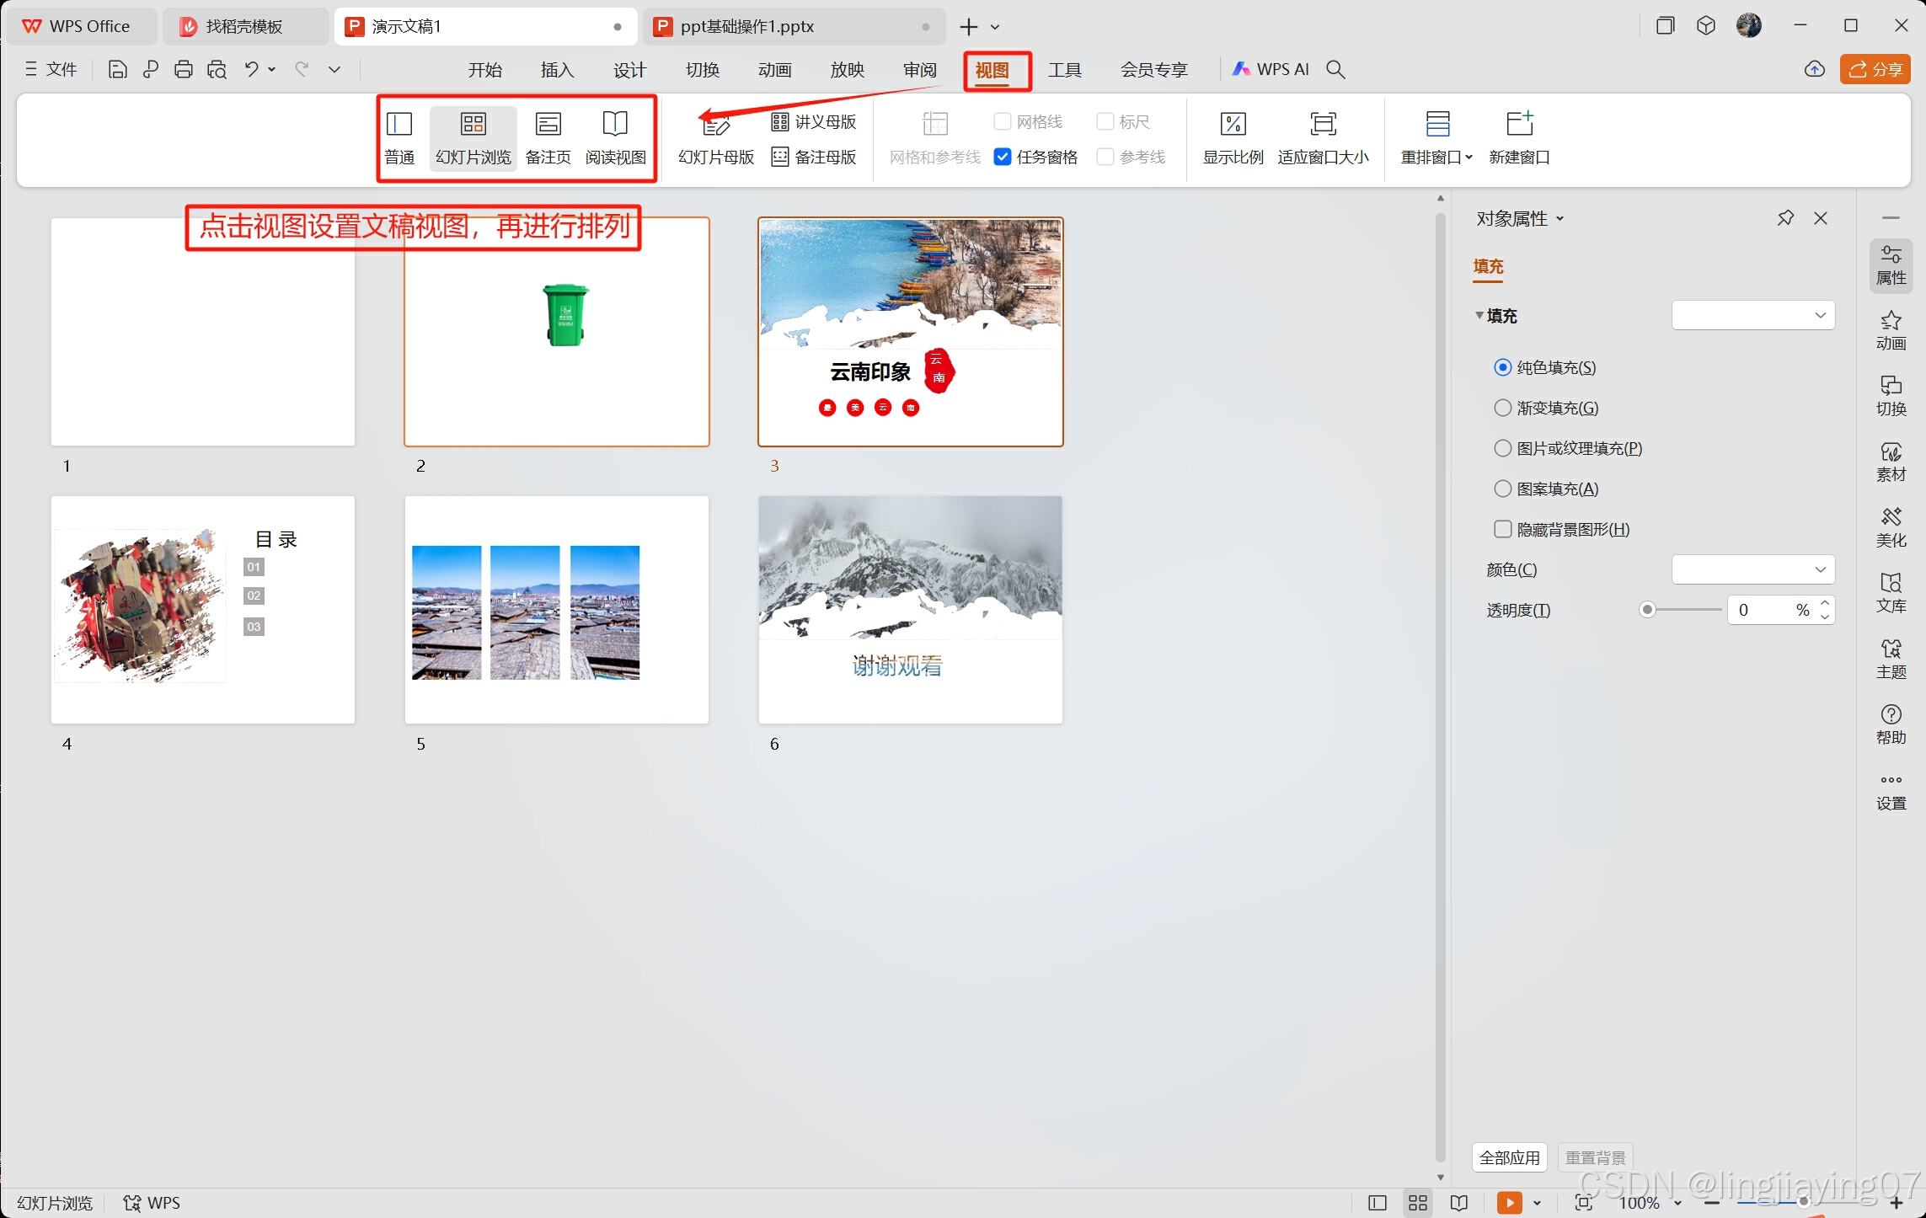This screenshot has height=1218, width=1926.
Task: Open the Animation (动画) sidebar panel
Action: tap(1890, 329)
